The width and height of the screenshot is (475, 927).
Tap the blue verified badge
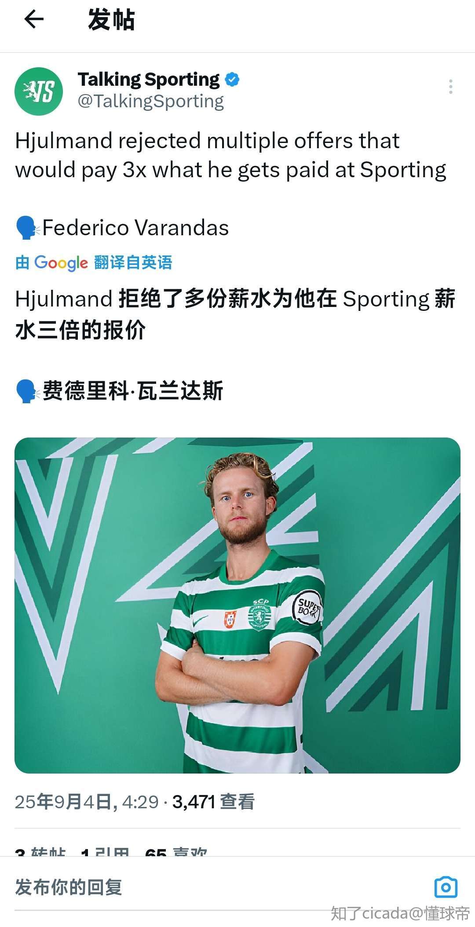click(x=232, y=80)
